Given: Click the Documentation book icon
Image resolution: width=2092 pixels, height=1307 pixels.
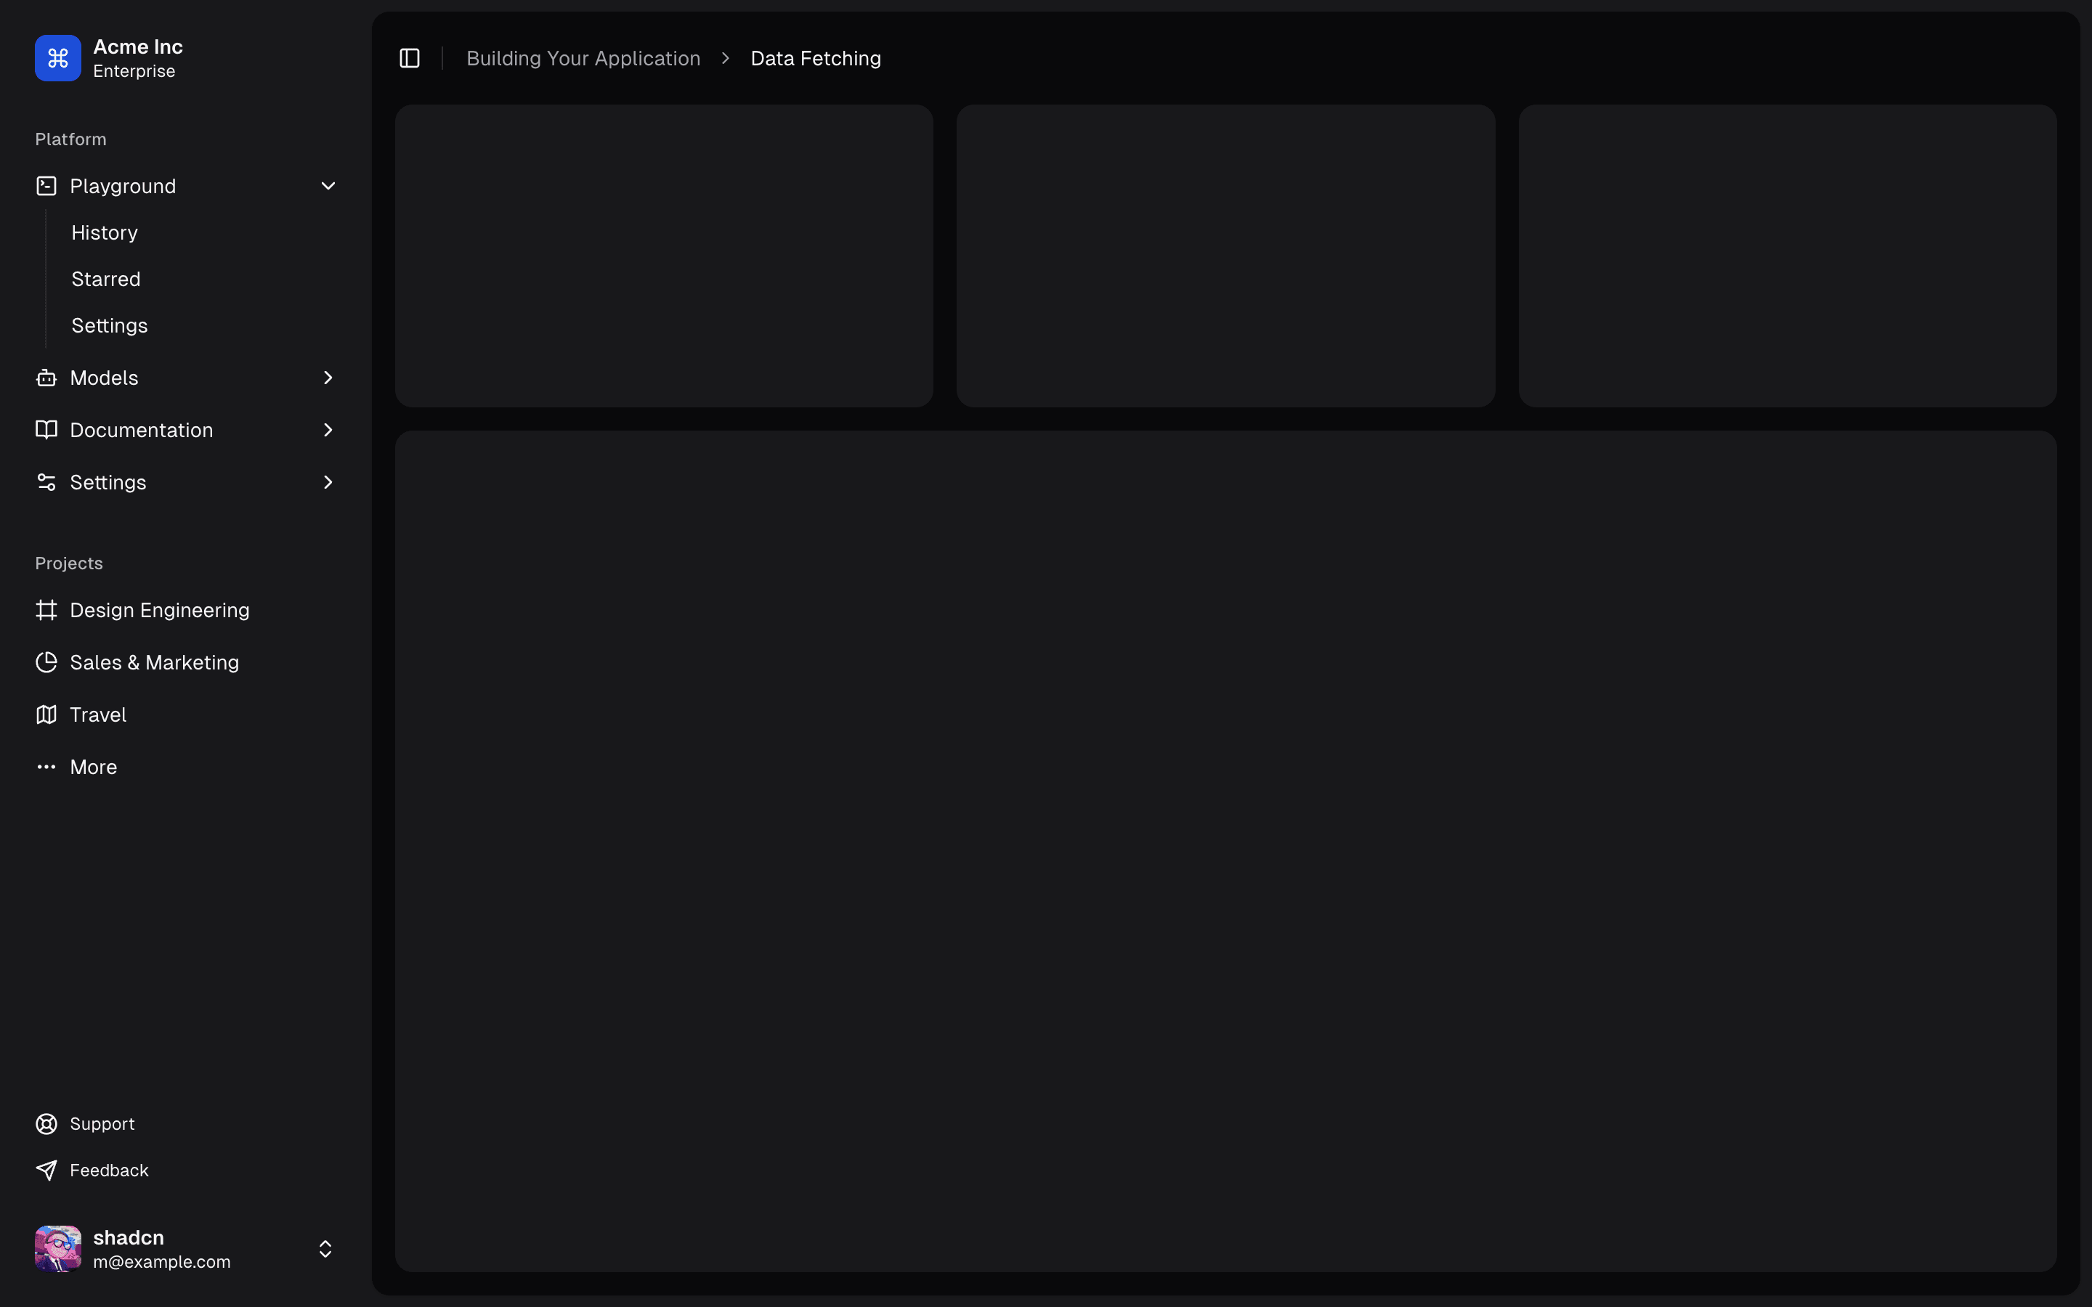Looking at the screenshot, I should tap(46, 430).
